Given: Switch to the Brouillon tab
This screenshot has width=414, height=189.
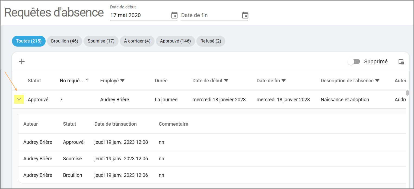Looking at the screenshot, I should [65, 41].
